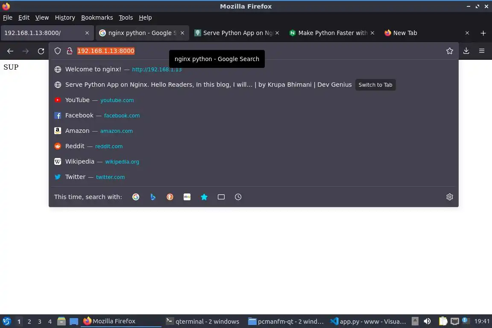Click the clock showing 19:41
The width and height of the screenshot is (492, 328).
(x=482, y=321)
